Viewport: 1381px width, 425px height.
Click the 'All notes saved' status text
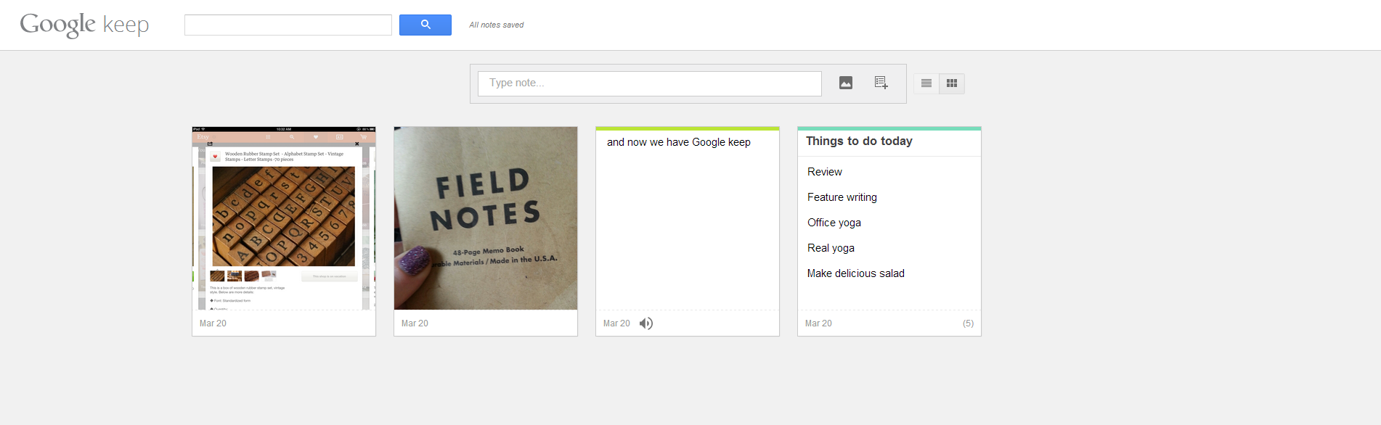(496, 25)
